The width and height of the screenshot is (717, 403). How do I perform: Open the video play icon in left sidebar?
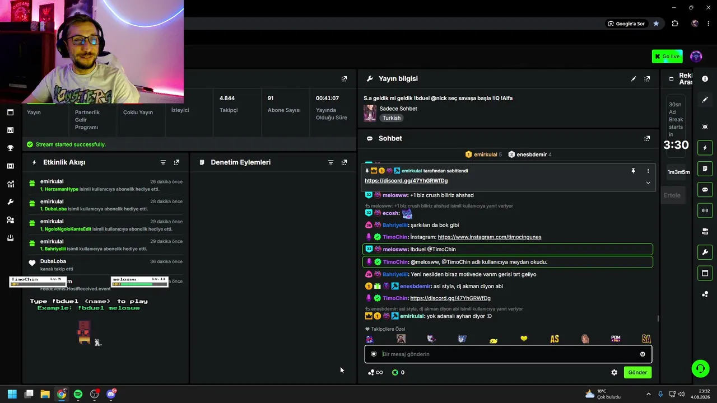[10, 166]
